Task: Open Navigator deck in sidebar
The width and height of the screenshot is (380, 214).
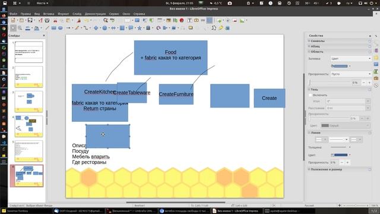Action: coord(376,85)
